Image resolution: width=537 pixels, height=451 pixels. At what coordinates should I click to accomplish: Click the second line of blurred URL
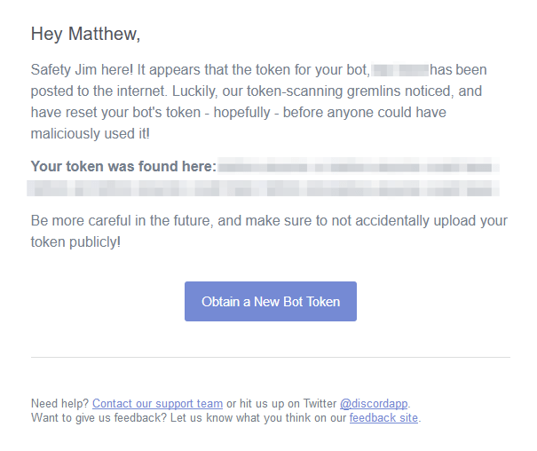pyautogui.click(x=263, y=188)
